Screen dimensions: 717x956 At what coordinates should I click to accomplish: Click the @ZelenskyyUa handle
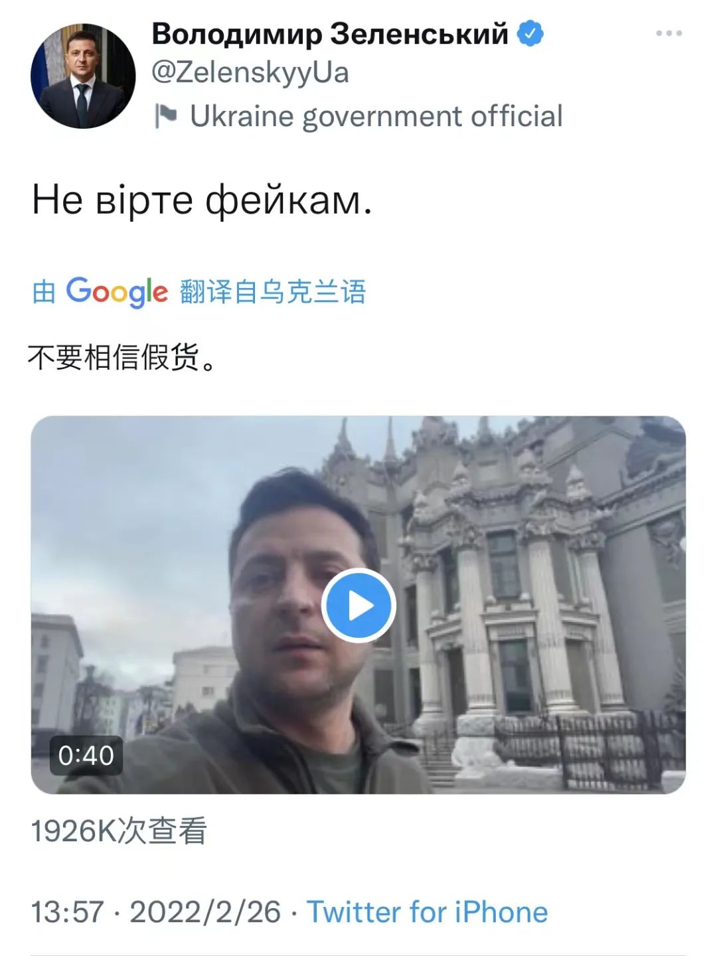(x=250, y=72)
